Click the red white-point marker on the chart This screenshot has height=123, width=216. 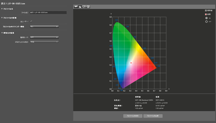[x=131, y=63]
